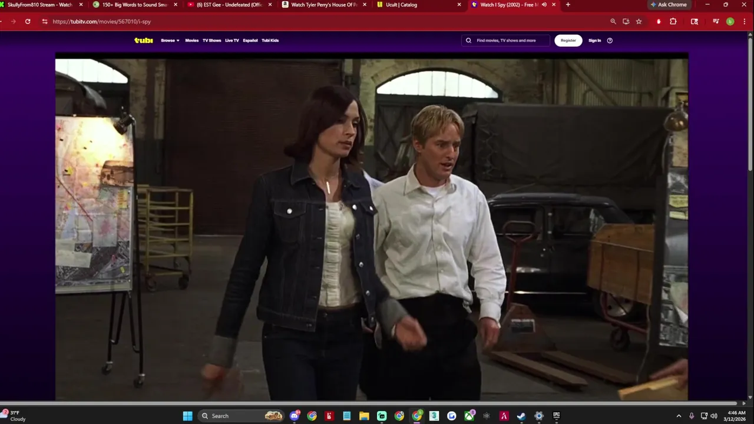Bookmark this page with the star icon
This screenshot has height=424, width=754.
[x=639, y=21]
